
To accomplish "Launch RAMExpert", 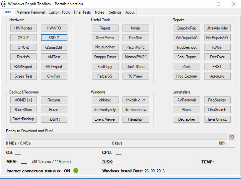I will pos(24,67).
